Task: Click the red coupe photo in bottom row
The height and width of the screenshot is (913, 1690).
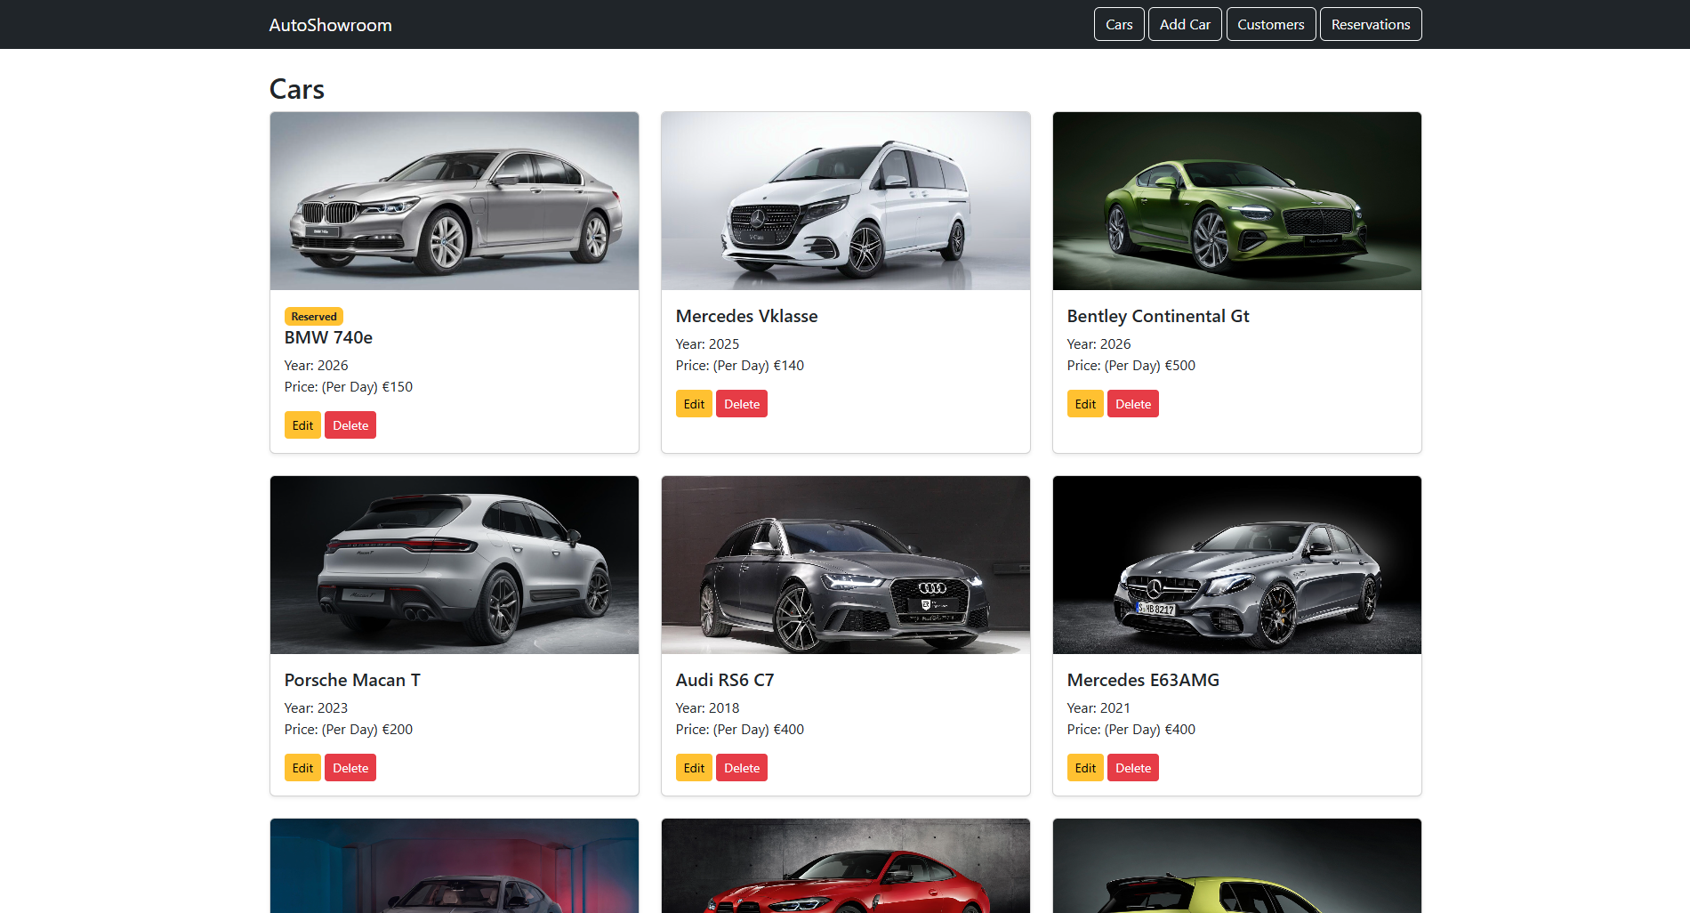Action: click(x=846, y=866)
